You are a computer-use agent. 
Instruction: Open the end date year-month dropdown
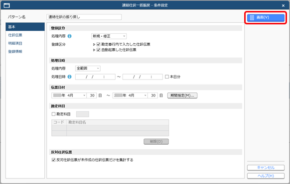(130, 95)
